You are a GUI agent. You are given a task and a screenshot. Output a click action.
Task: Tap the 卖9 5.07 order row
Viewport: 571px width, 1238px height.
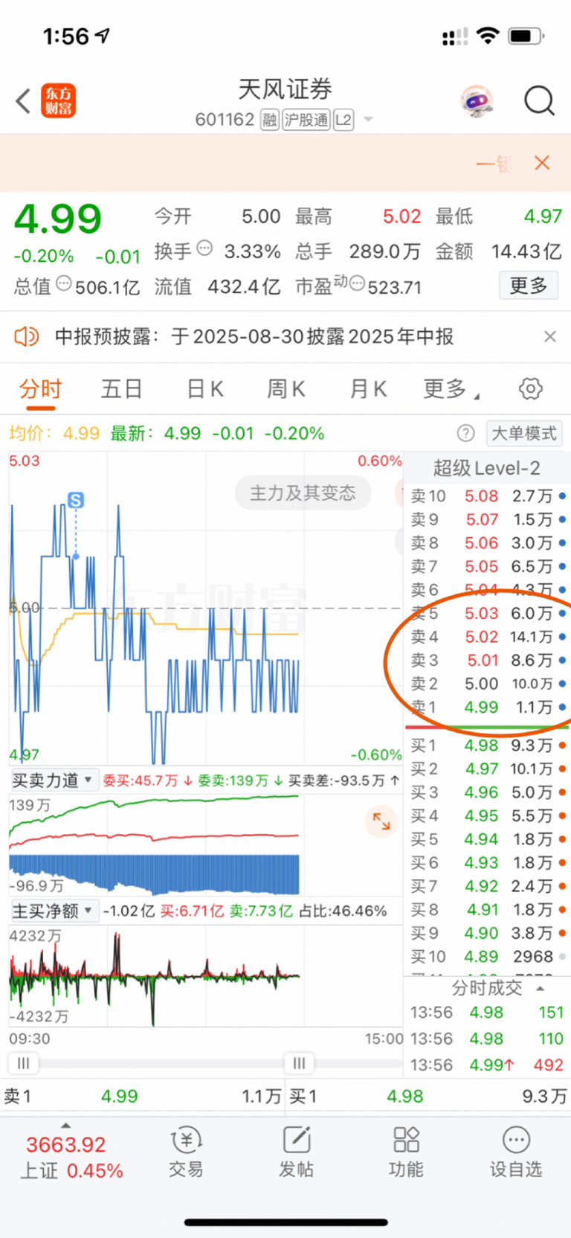pyautogui.click(x=488, y=519)
